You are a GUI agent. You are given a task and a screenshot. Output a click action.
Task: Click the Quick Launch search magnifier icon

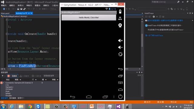coord(178,2)
